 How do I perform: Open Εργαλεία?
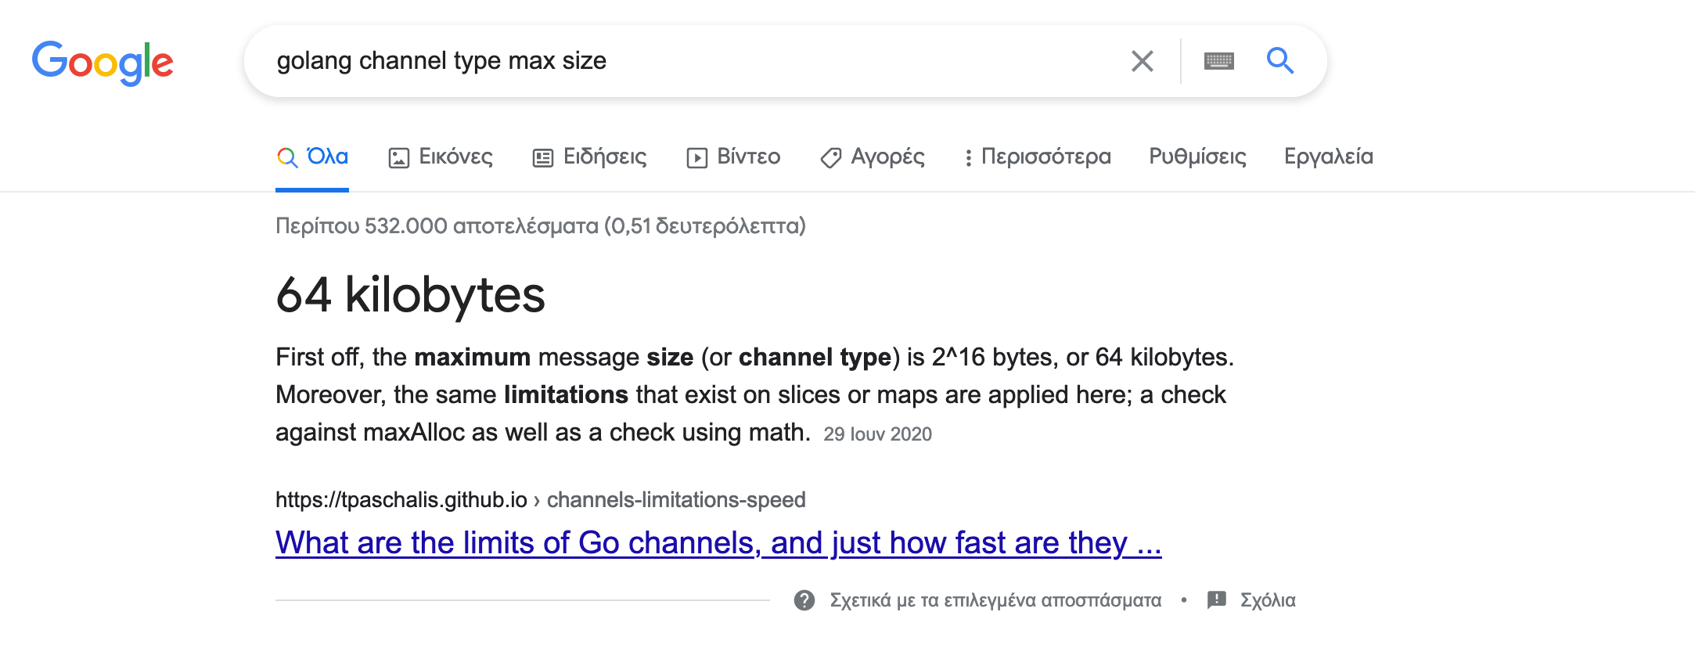tap(1329, 157)
